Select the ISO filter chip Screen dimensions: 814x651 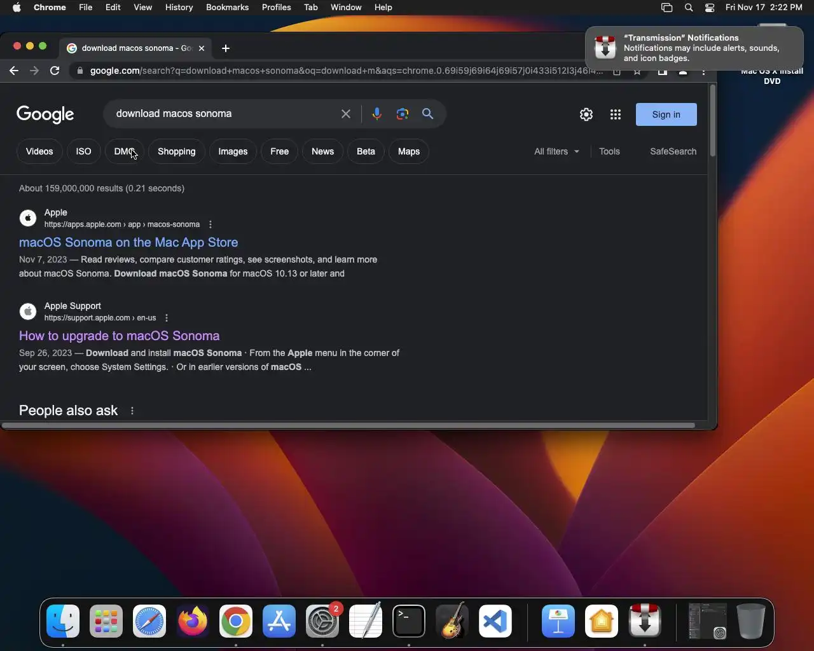83,151
